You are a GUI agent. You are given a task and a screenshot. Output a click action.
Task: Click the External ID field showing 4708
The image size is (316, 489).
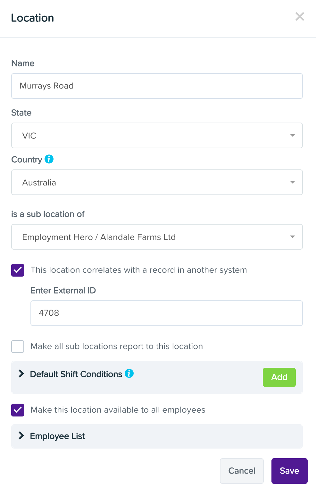pyautogui.click(x=166, y=313)
